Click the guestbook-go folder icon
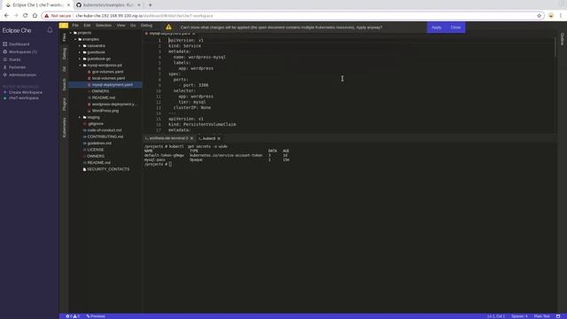Viewport: 567px width, 319px height. tap(85, 59)
